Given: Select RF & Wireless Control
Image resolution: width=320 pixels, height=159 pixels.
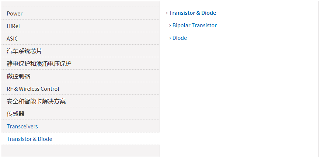Looking at the screenshot, I should [33, 89].
